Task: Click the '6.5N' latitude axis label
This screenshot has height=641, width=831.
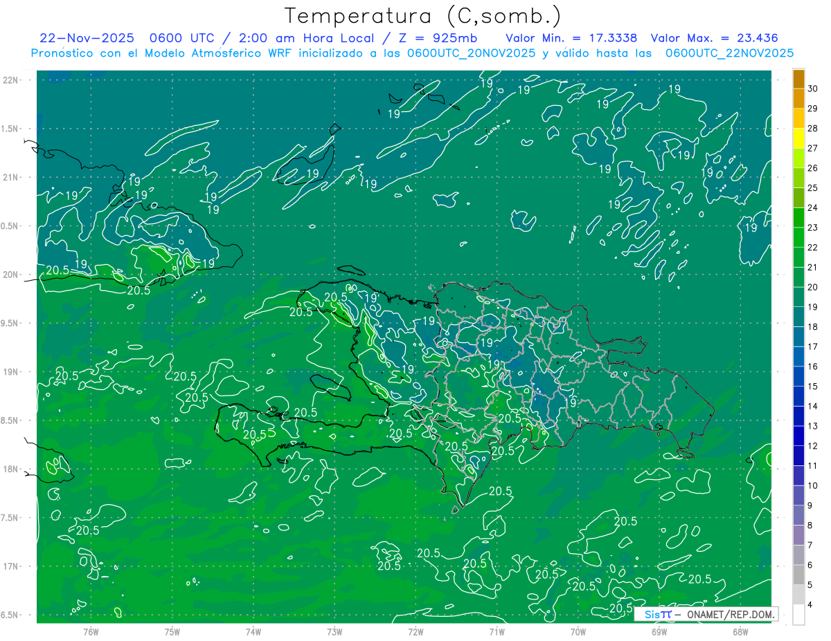Action: pyautogui.click(x=10, y=615)
